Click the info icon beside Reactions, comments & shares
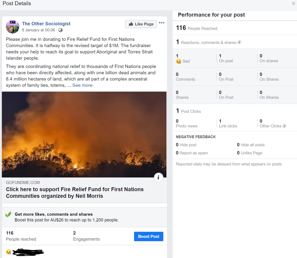Image resolution: width=297 pixels, height=258 pixels. pos(239,42)
